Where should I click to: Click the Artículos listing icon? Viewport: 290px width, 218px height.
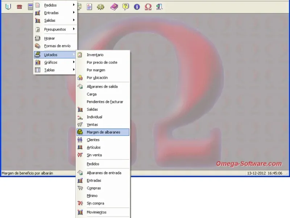coord(80,147)
